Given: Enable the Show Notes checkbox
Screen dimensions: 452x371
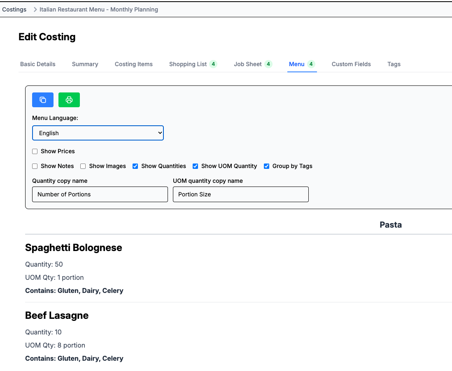Looking at the screenshot, I should (x=35, y=166).
